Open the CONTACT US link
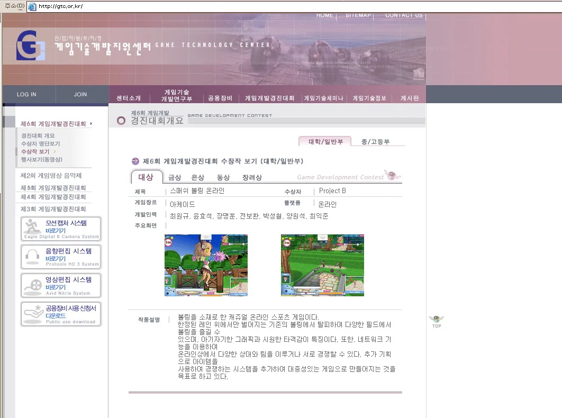Viewport: 562px width, 418px height. pos(404,15)
